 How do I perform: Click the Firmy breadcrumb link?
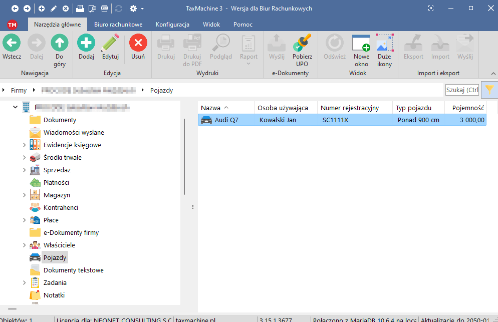(19, 91)
